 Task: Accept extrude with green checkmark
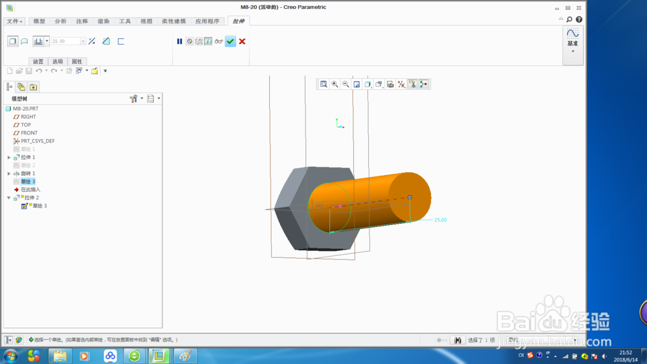click(x=230, y=41)
